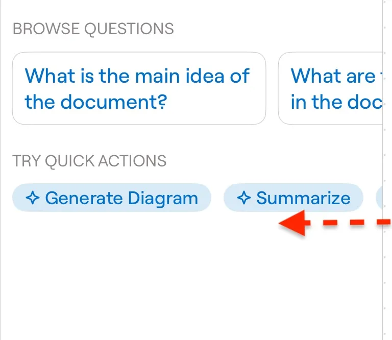Click the sparkle icon beside Generate Diagram
Screen dimensions: 392x340
point(33,198)
